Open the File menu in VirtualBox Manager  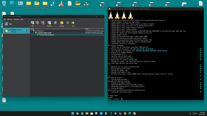5,19
